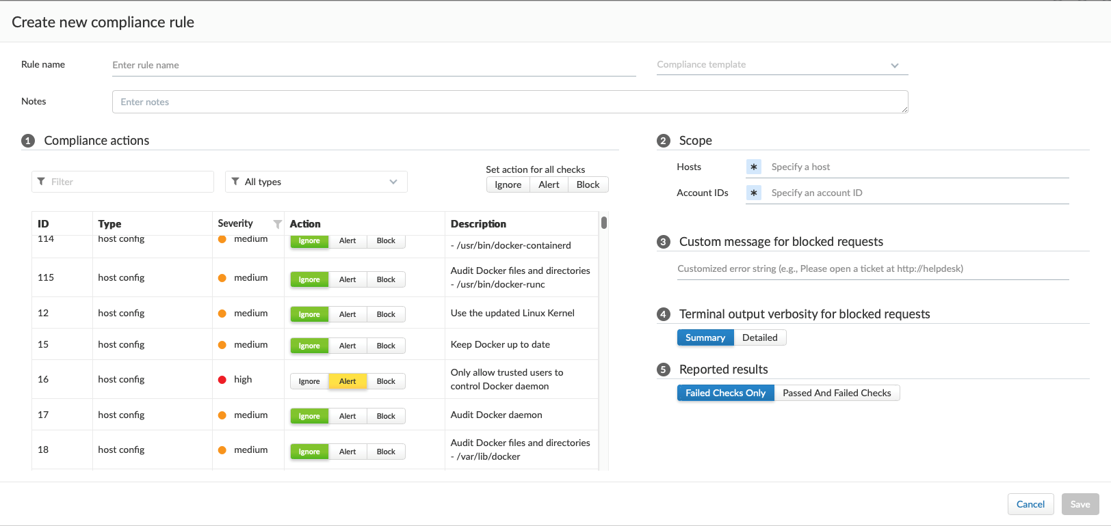Cancel the new compliance rule
Viewport: 1111px width, 526px height.
1030,504
